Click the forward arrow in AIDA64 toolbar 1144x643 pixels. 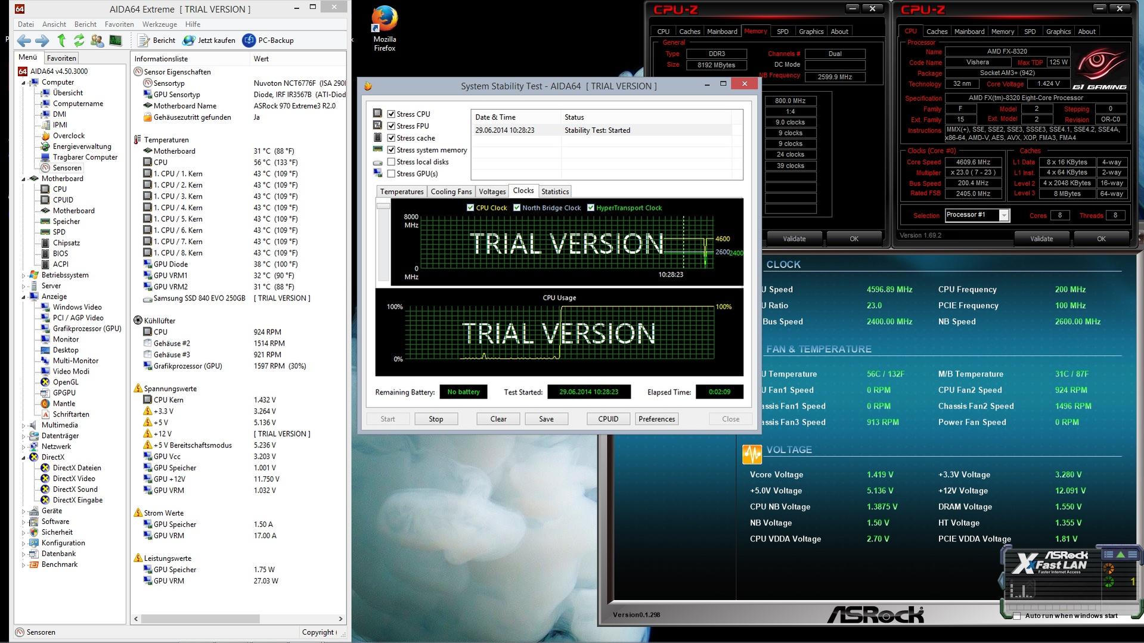pyautogui.click(x=42, y=41)
